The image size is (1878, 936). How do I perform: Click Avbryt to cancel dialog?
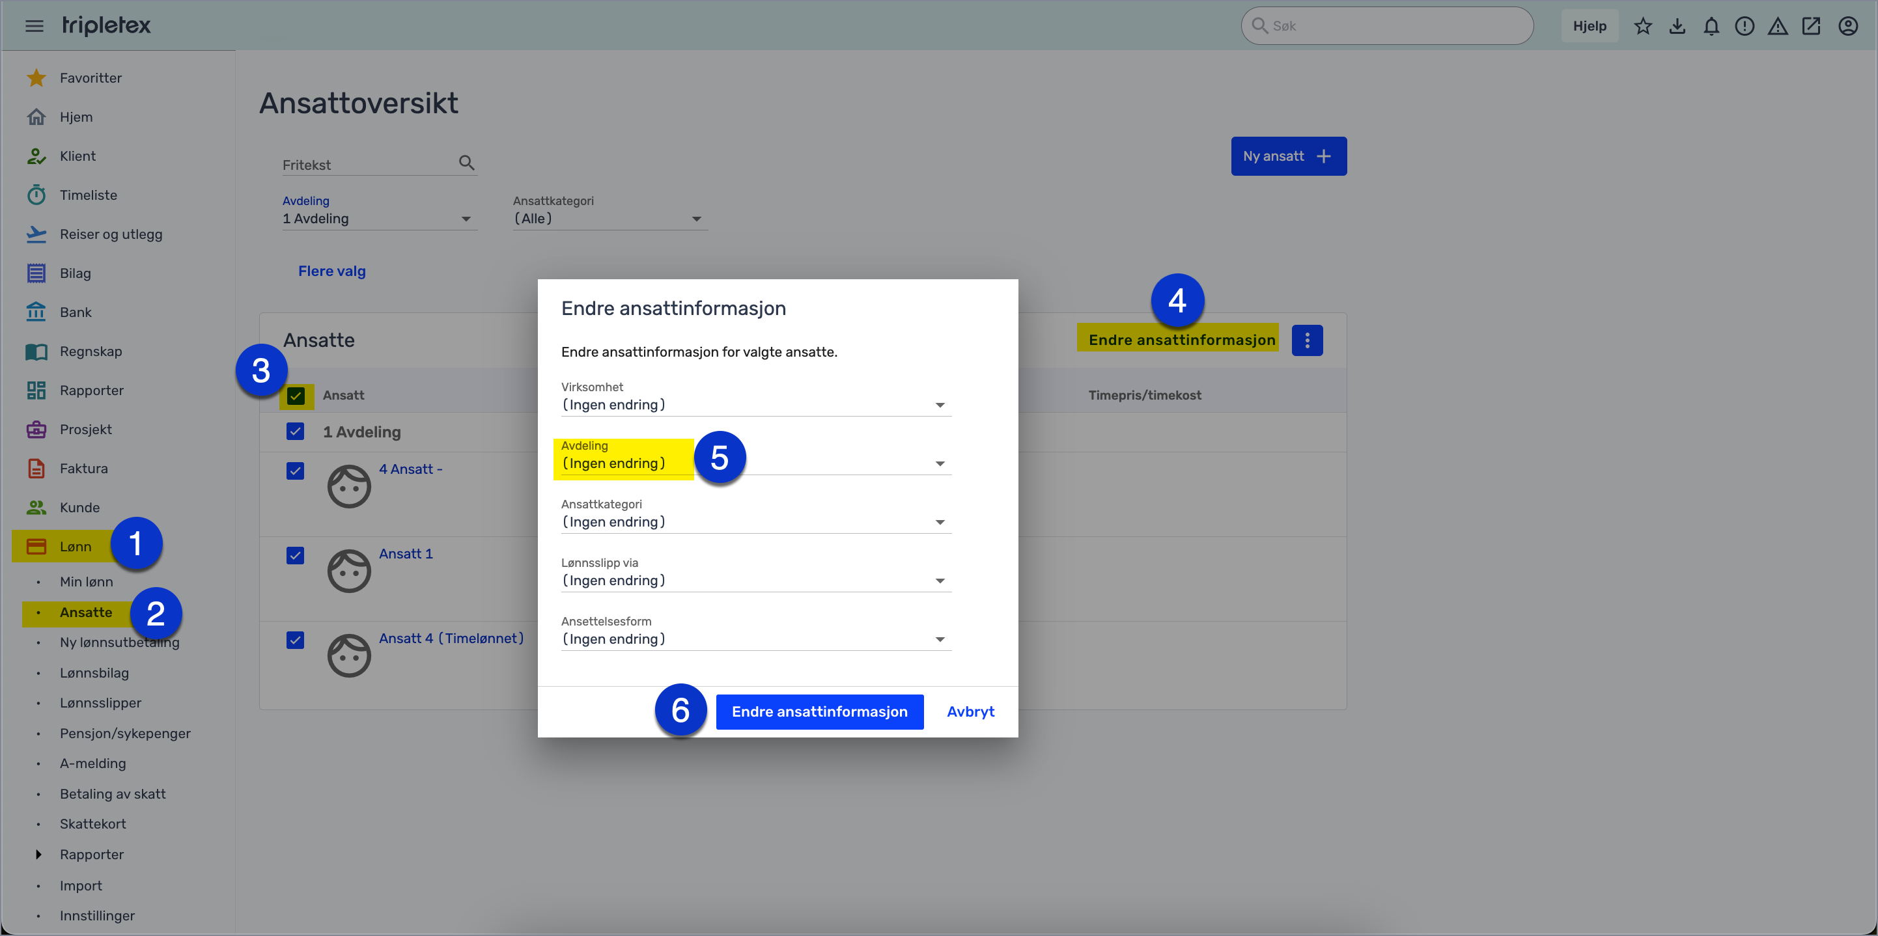970,711
